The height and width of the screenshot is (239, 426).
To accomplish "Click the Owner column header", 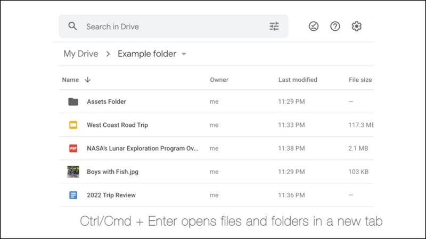I will pyautogui.click(x=219, y=80).
